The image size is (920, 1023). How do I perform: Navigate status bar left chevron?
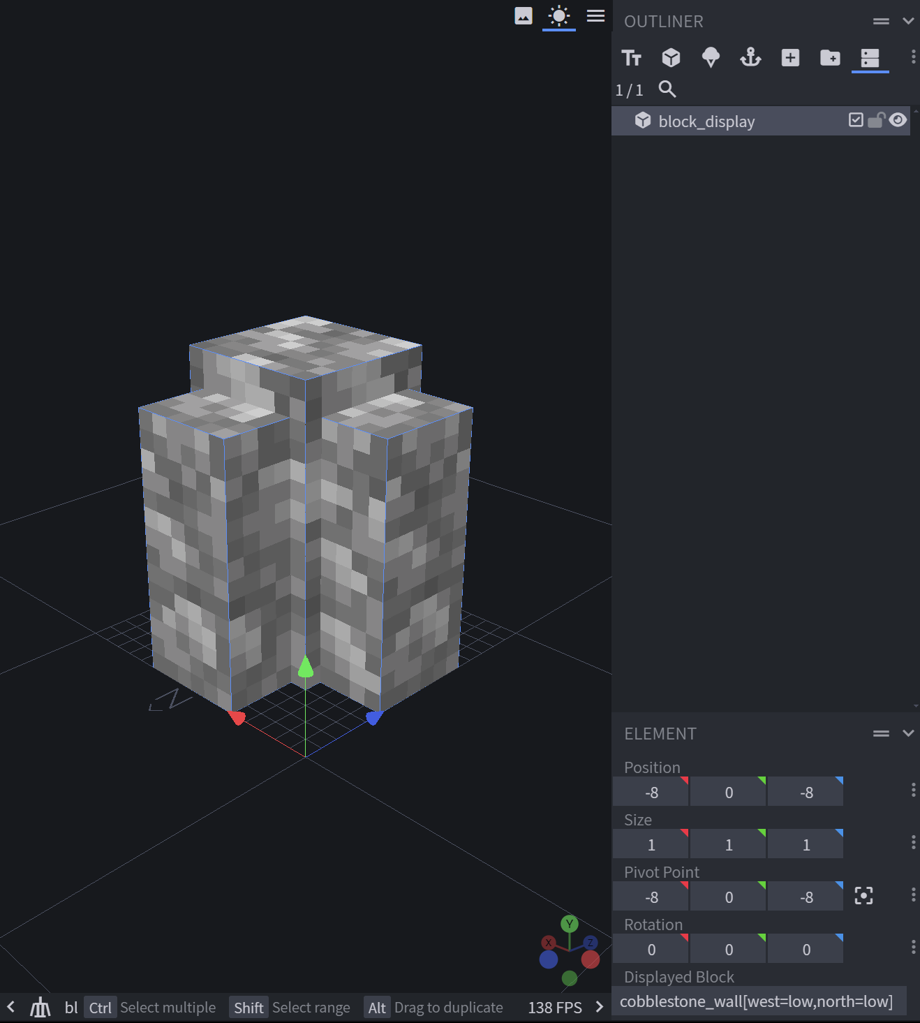pos(10,1007)
